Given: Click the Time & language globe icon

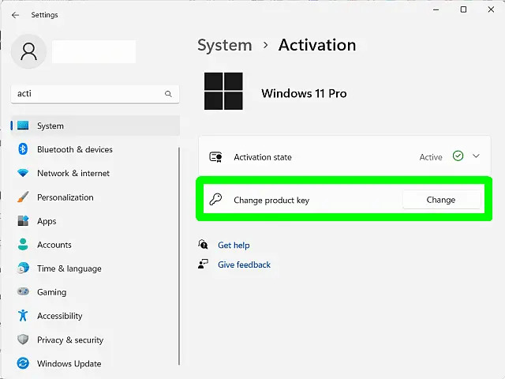Looking at the screenshot, I should click(23, 268).
